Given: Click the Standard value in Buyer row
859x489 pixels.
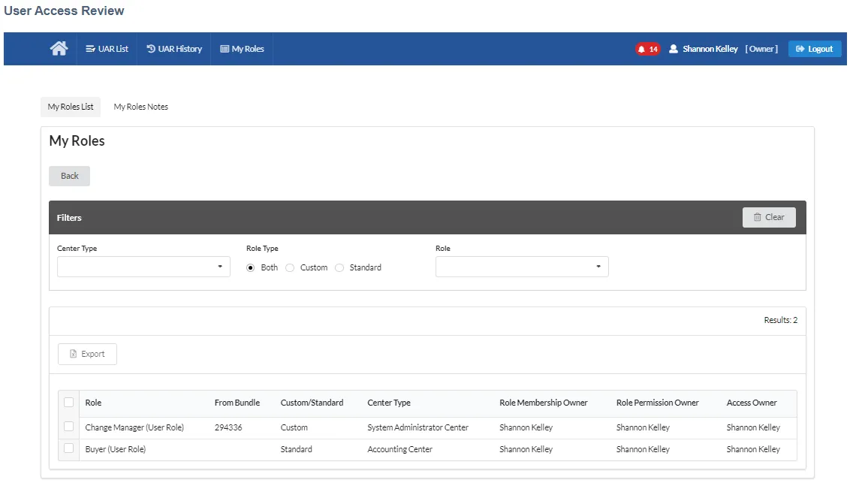Looking at the screenshot, I should [297, 449].
